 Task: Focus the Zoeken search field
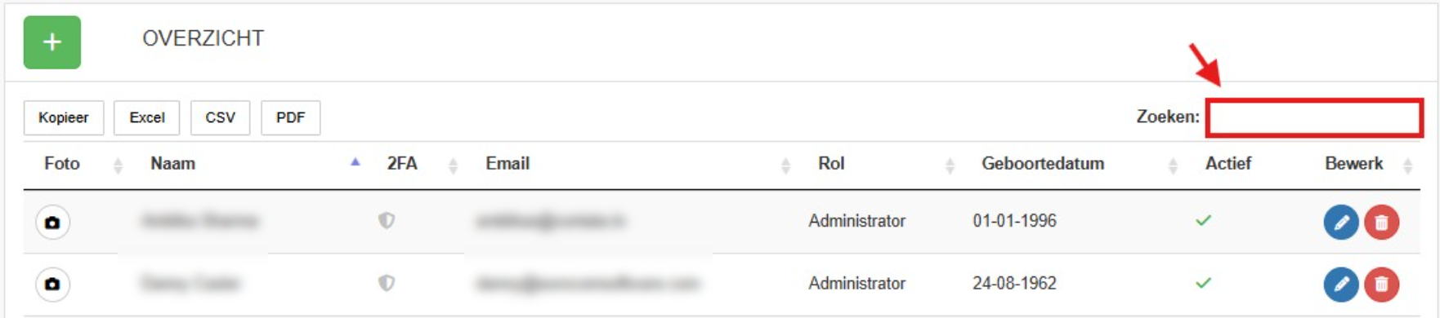1314,117
